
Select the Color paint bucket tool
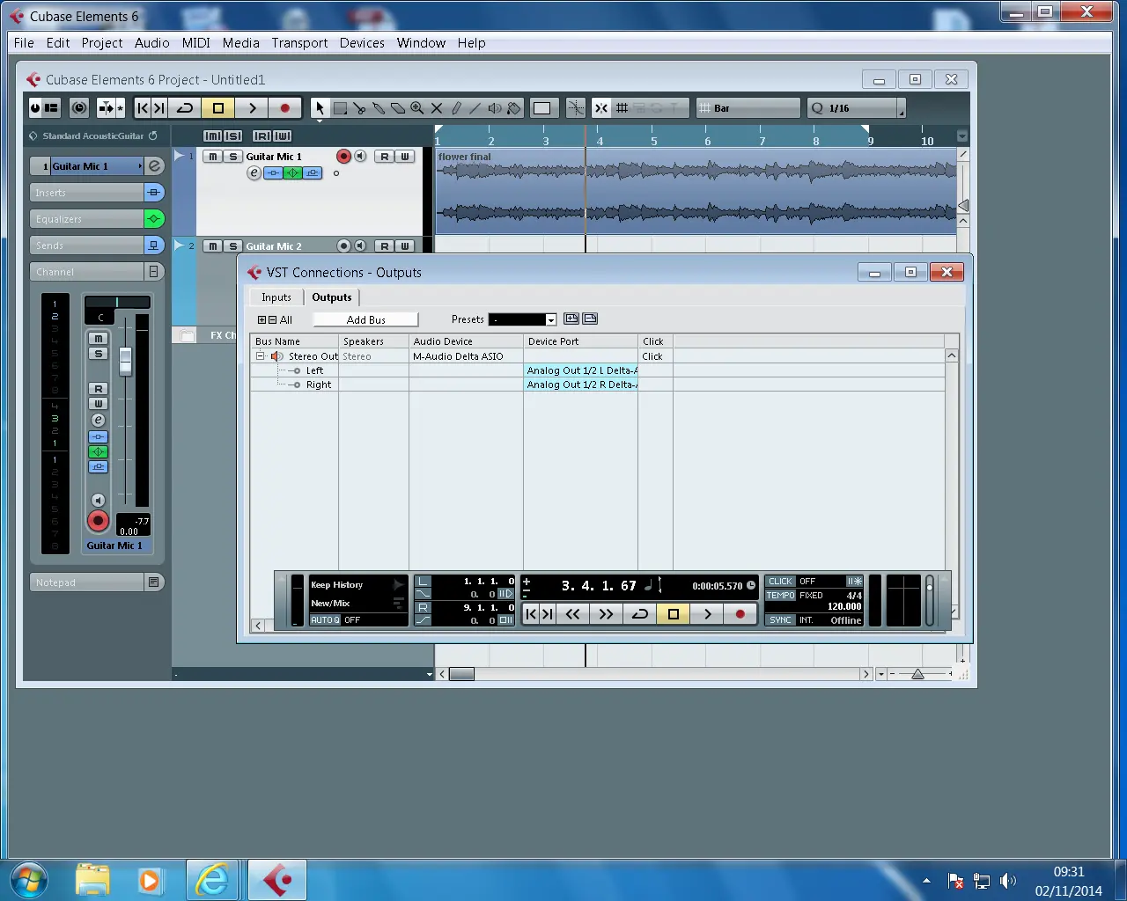coord(514,108)
